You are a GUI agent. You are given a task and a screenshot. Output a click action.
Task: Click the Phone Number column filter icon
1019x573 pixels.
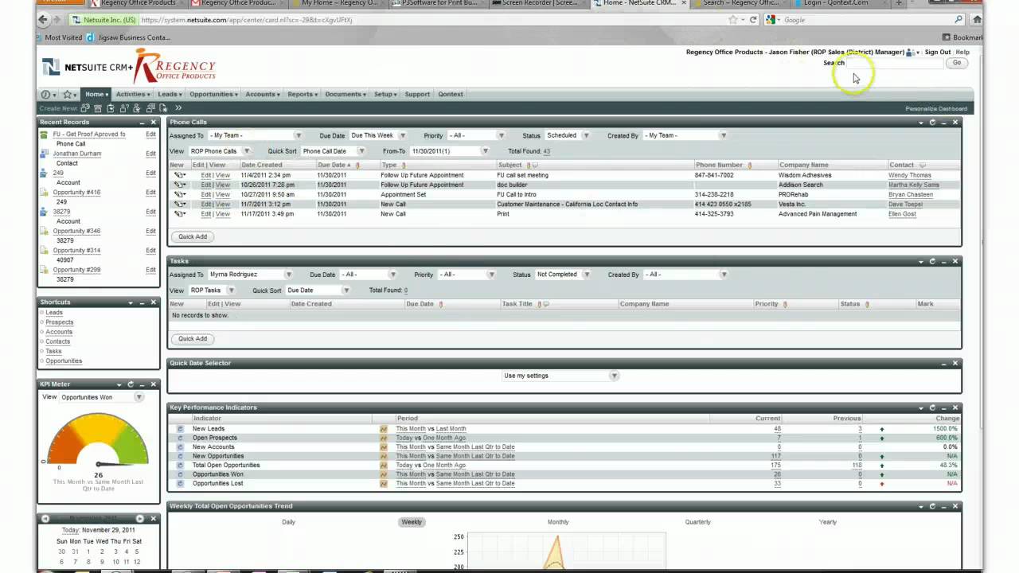[750, 166]
